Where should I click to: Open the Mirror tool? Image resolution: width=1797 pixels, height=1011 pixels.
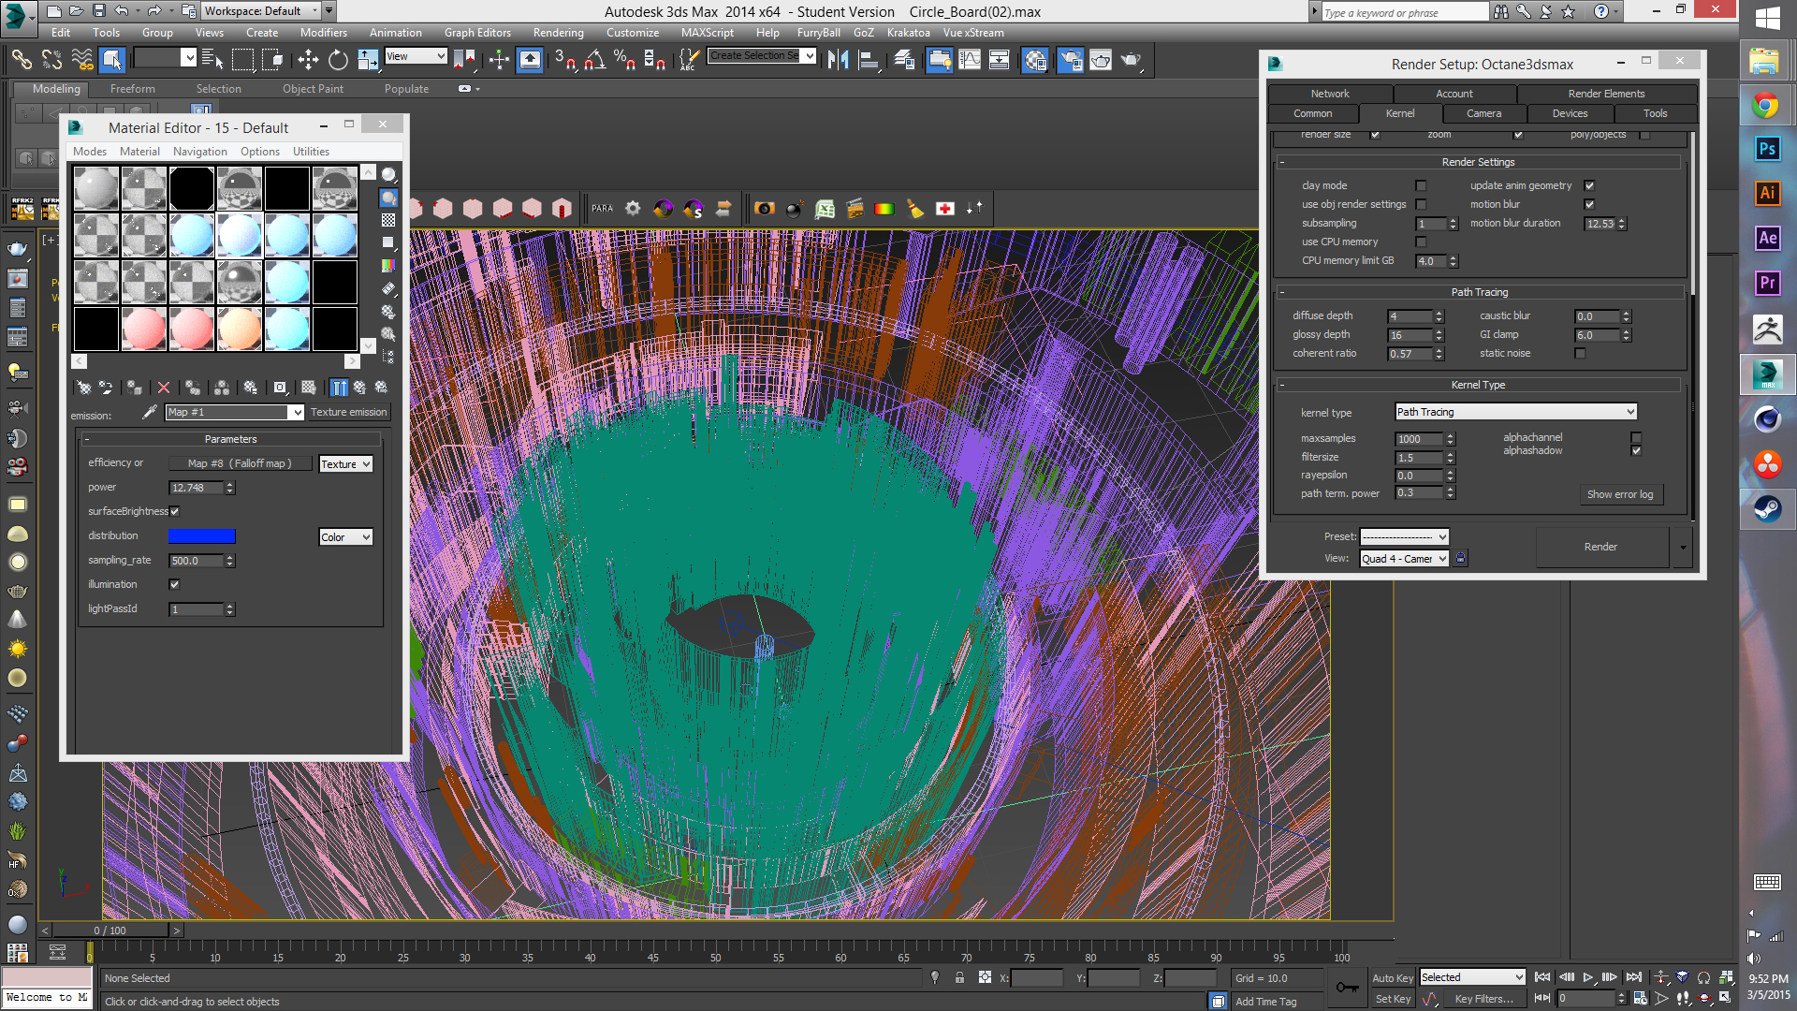838,60
